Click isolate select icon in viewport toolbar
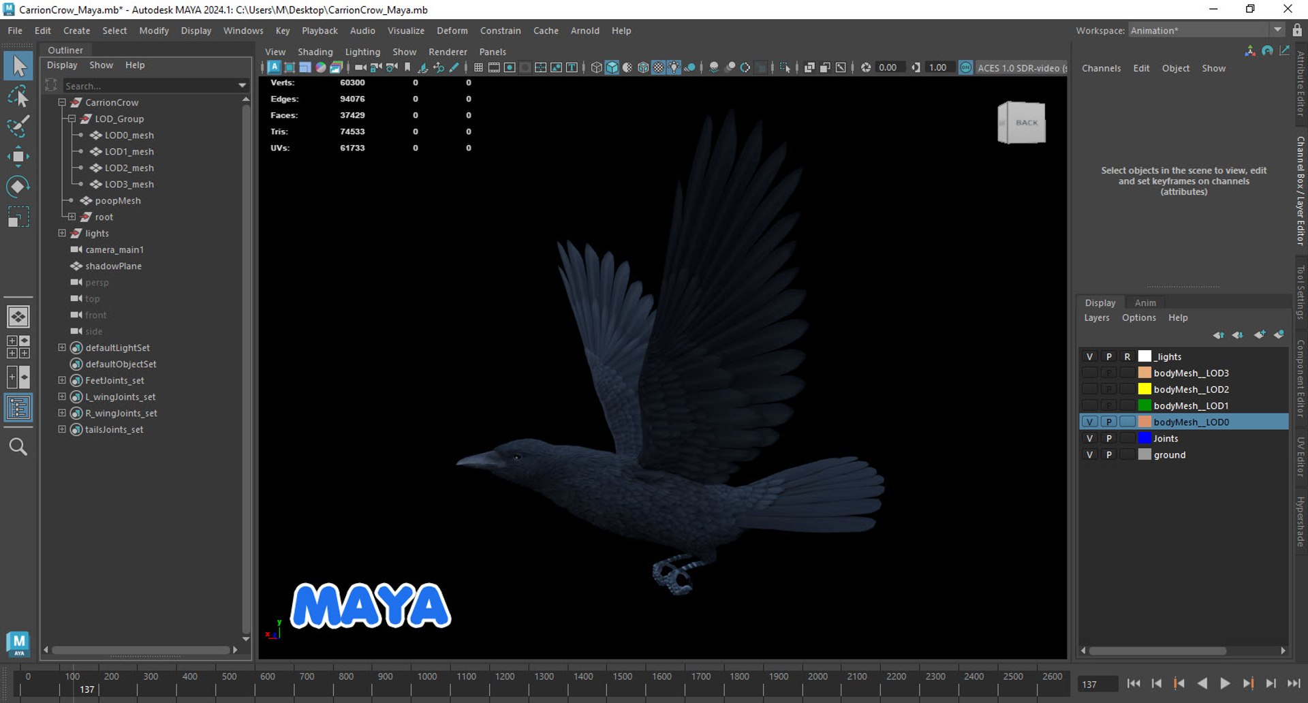 tap(785, 67)
